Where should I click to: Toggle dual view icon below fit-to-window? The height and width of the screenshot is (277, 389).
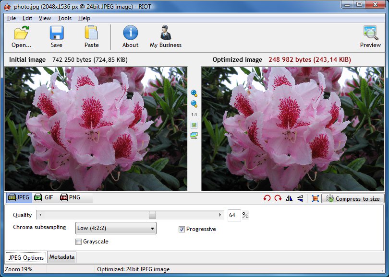[194, 136]
